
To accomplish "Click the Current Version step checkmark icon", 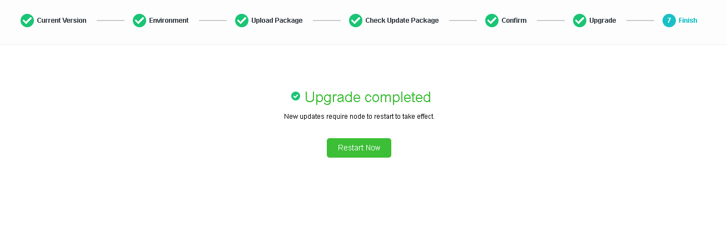I will tap(27, 21).
